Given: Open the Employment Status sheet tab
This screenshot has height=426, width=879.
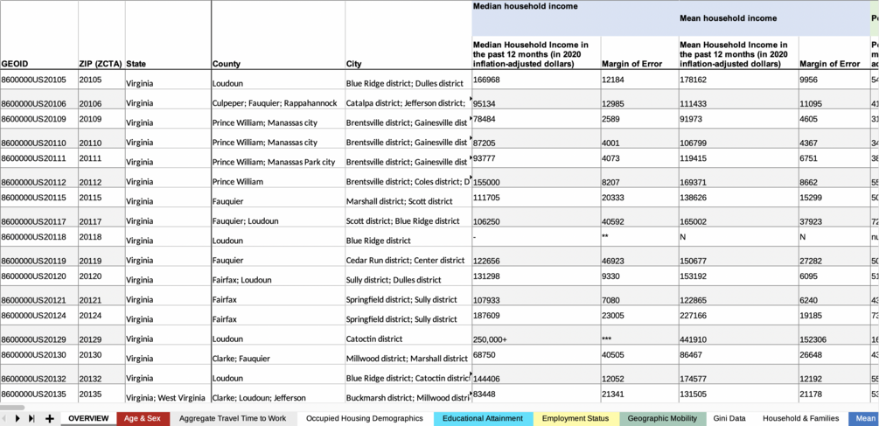Looking at the screenshot, I should point(576,419).
